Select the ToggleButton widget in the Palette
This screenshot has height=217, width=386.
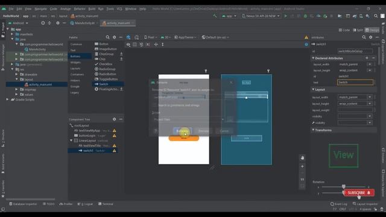[x=106, y=79]
